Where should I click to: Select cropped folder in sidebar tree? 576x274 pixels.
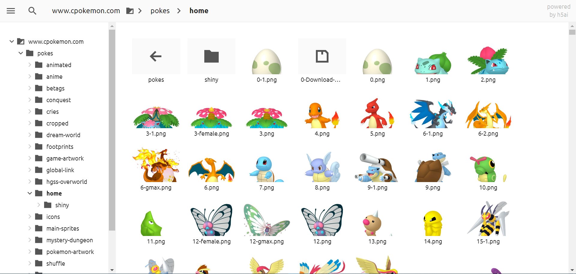pos(52,123)
